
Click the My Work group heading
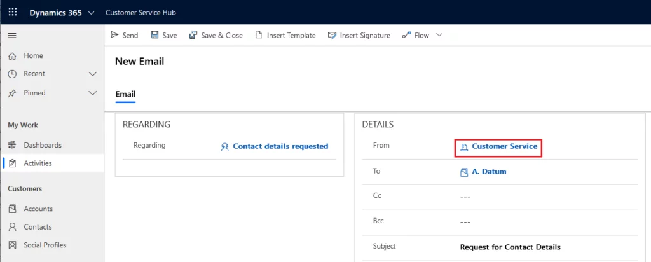pos(23,125)
